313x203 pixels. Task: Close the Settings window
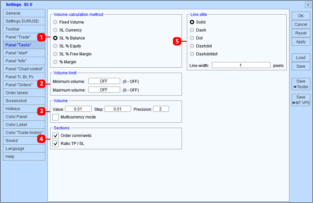pos(308,5)
